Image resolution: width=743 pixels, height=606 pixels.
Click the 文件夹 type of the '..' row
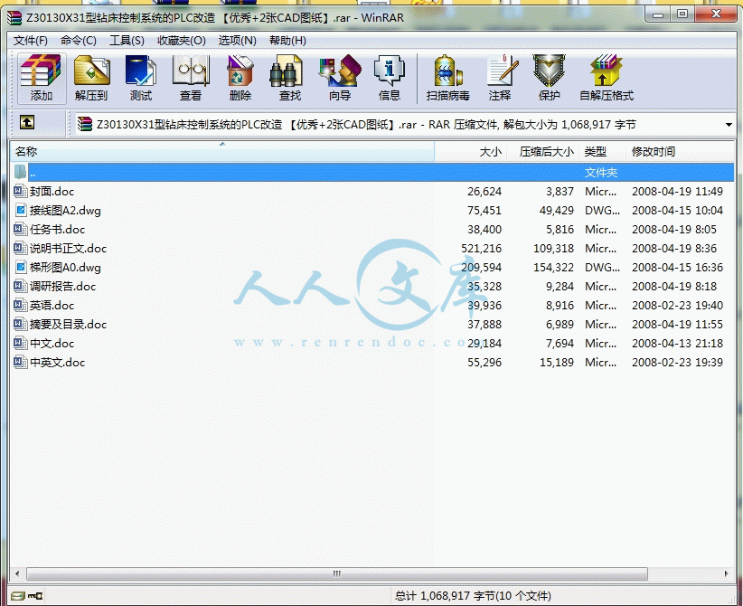(601, 172)
